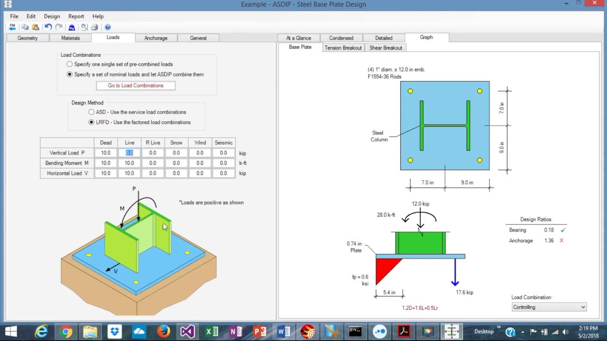Viewport: 607px width, 341px height.
Task: Click the PM back arrow toolbar icon
Action: [x=12, y=27]
